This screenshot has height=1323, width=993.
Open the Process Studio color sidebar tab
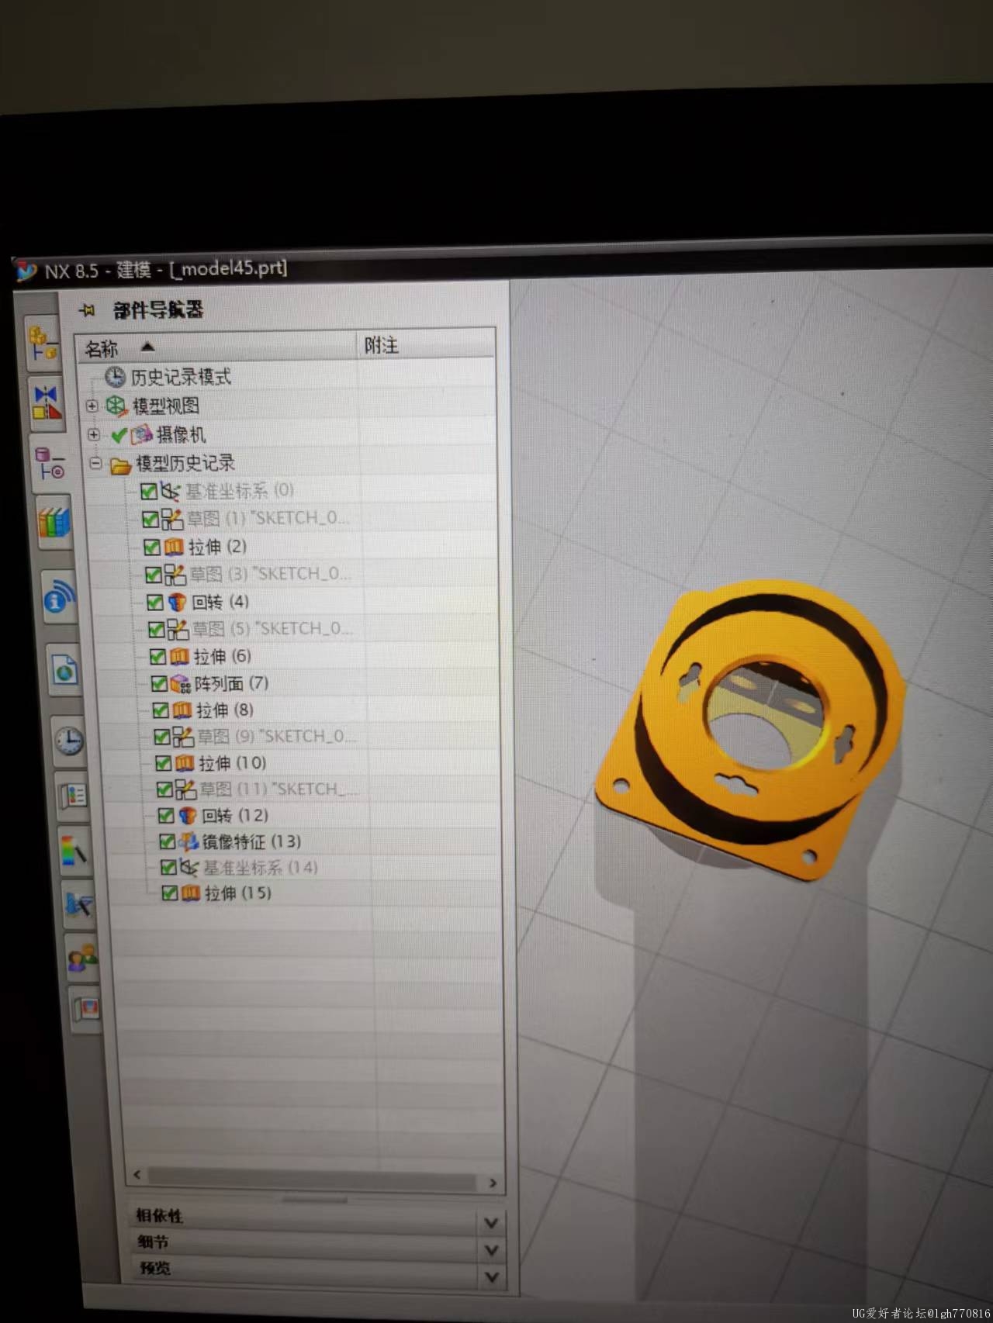tap(77, 851)
